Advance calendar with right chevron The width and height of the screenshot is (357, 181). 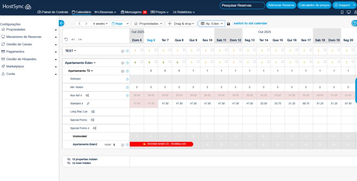click(86, 24)
